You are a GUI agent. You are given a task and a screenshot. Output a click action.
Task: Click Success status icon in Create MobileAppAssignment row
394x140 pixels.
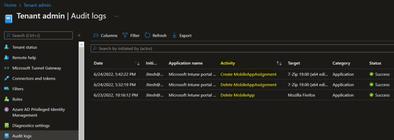(371, 74)
